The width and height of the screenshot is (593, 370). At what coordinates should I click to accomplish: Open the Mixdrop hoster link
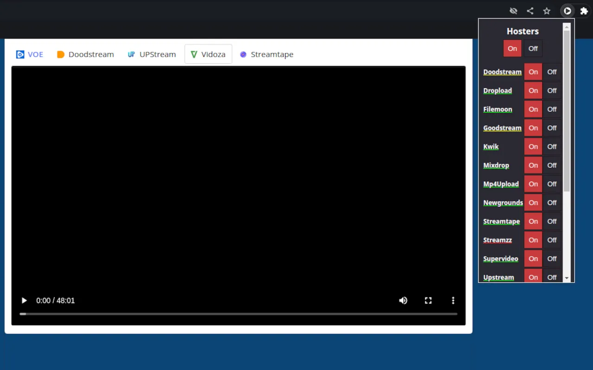(x=496, y=165)
